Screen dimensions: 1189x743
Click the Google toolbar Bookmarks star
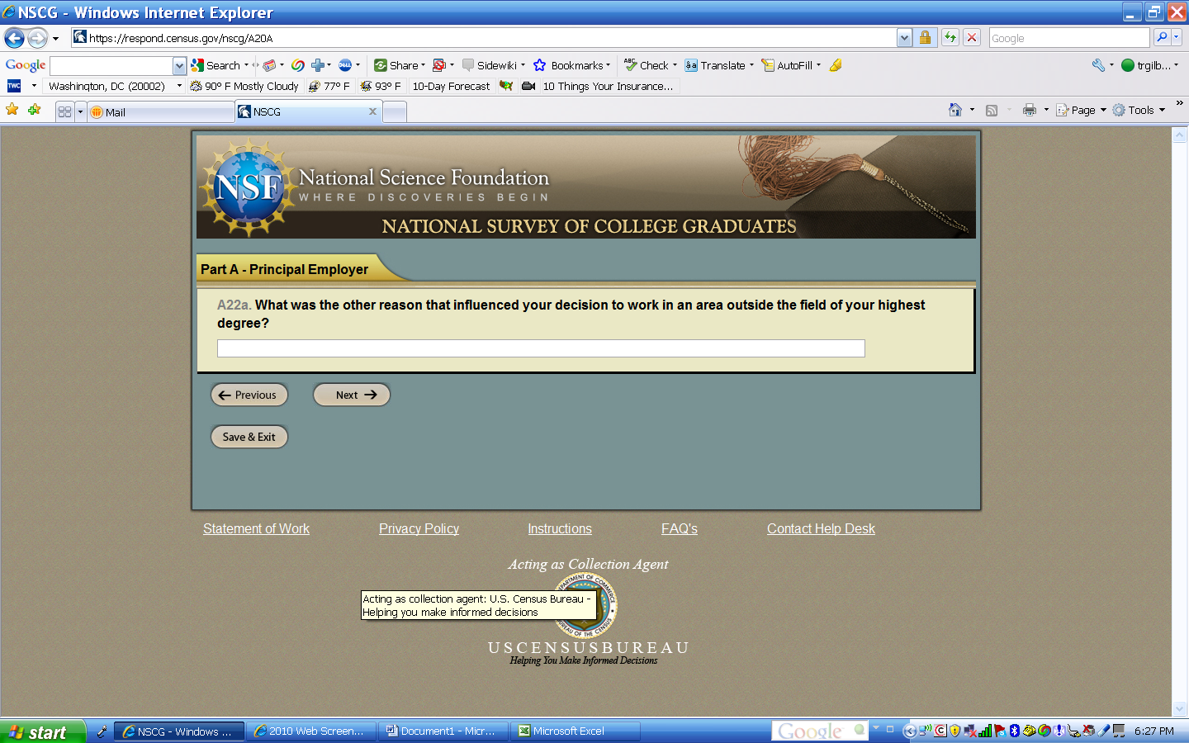[x=540, y=65]
